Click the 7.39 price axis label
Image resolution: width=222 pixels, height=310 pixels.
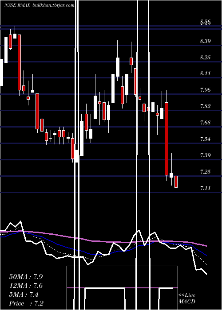click(205, 155)
